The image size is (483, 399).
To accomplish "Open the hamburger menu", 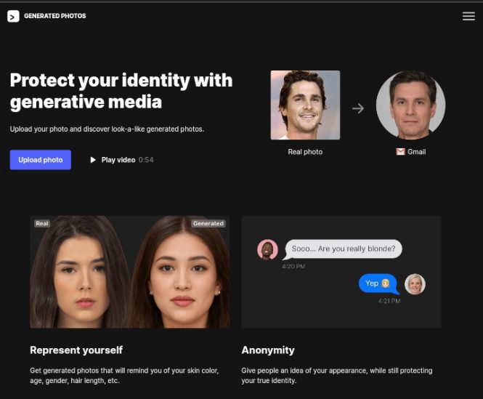I will (468, 16).
